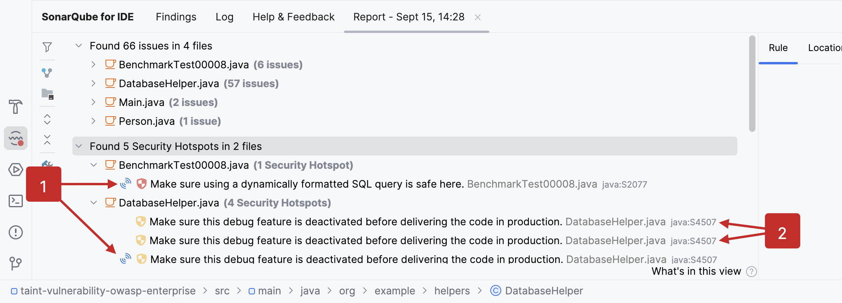Expand Person.java to show its issue
The height and width of the screenshot is (303, 842).
click(x=94, y=121)
